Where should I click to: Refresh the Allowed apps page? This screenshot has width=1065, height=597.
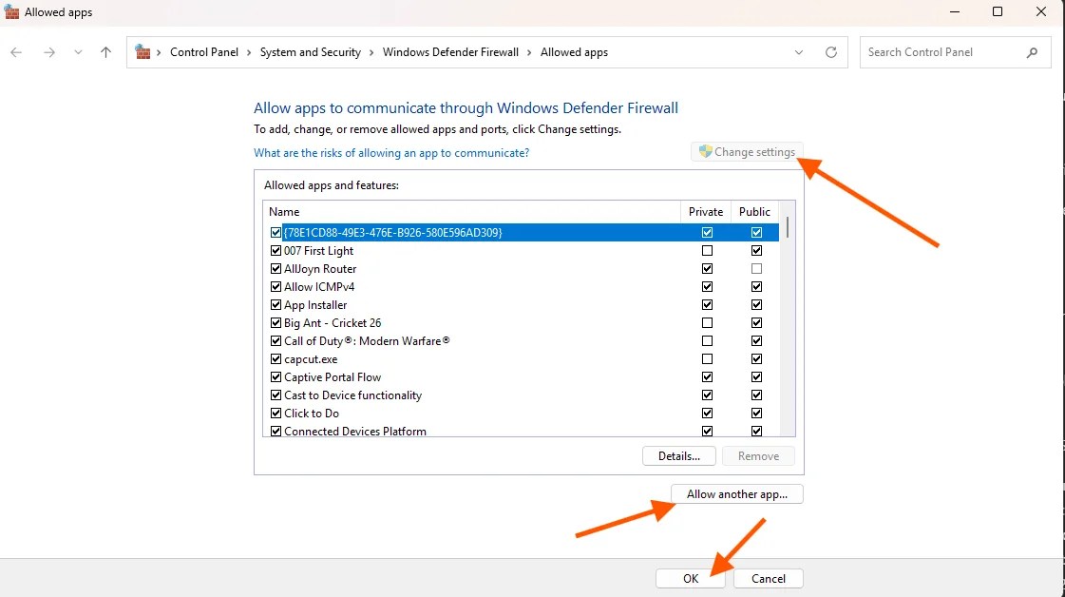coord(830,52)
